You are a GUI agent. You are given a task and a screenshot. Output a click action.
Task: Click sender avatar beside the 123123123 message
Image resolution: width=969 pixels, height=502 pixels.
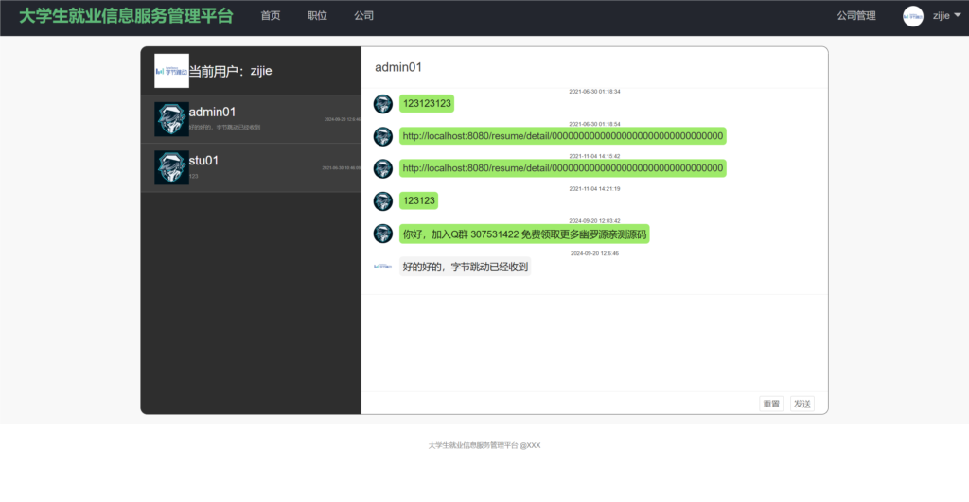coord(383,104)
